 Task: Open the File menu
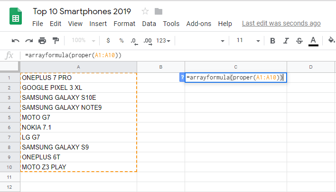coord(37,24)
